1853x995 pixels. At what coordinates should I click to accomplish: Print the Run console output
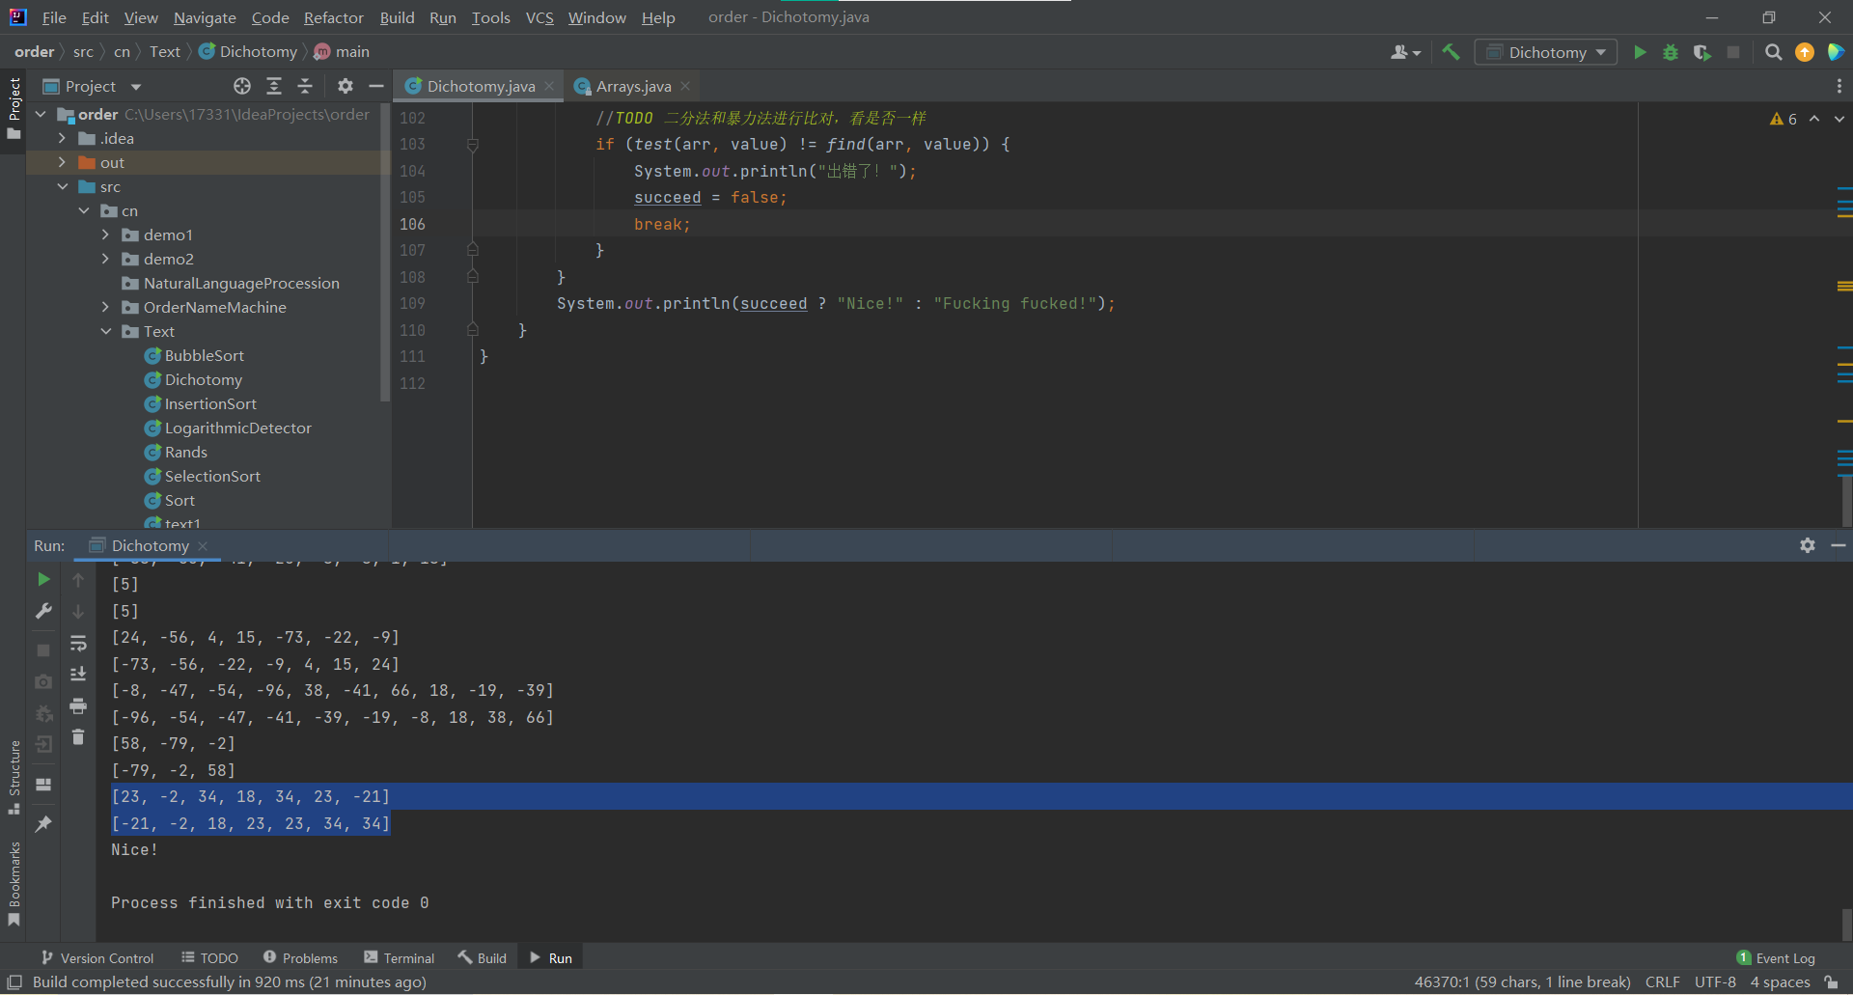coord(78,706)
